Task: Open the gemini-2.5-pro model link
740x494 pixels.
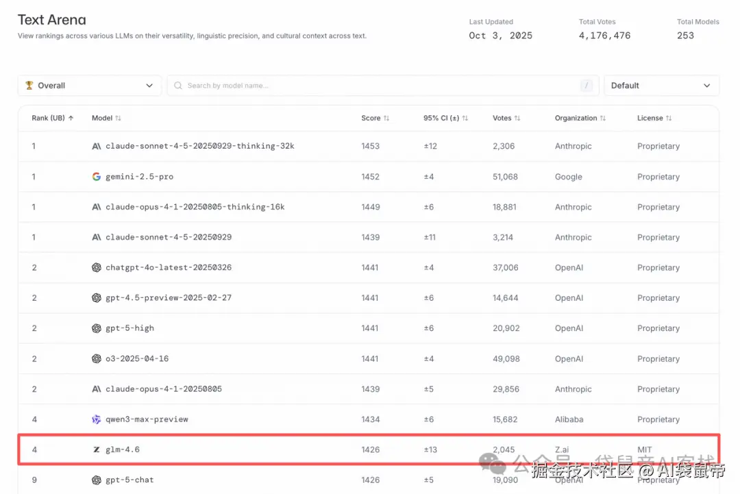Action: coord(139,177)
